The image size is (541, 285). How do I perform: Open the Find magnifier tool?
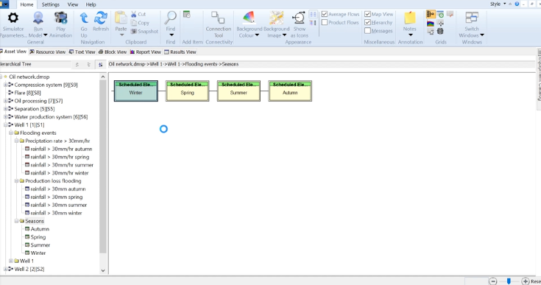pyautogui.click(x=171, y=18)
